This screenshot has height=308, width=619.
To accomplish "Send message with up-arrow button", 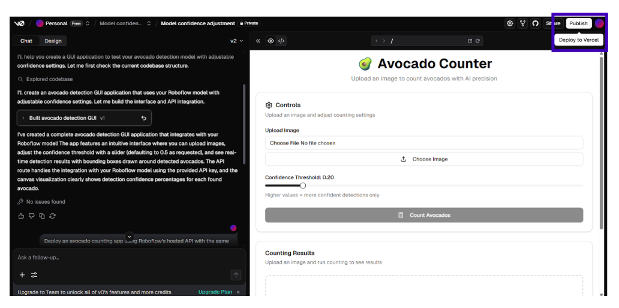I will pos(236,275).
